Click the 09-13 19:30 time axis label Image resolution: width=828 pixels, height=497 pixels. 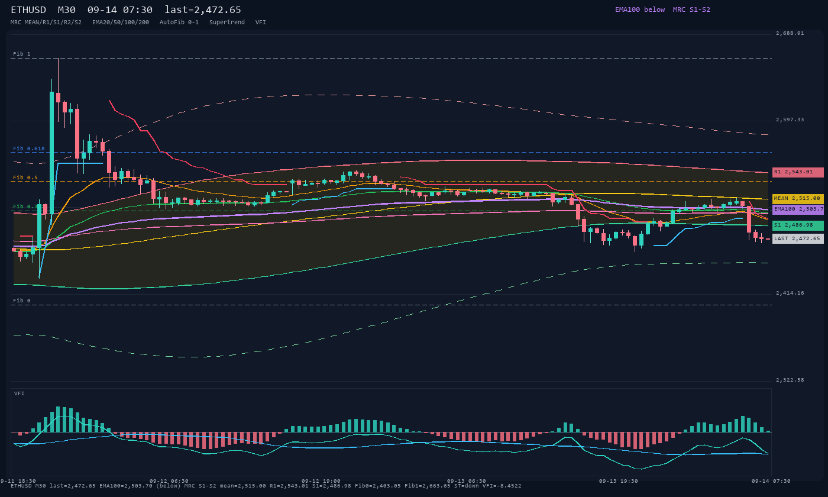[x=619, y=481]
